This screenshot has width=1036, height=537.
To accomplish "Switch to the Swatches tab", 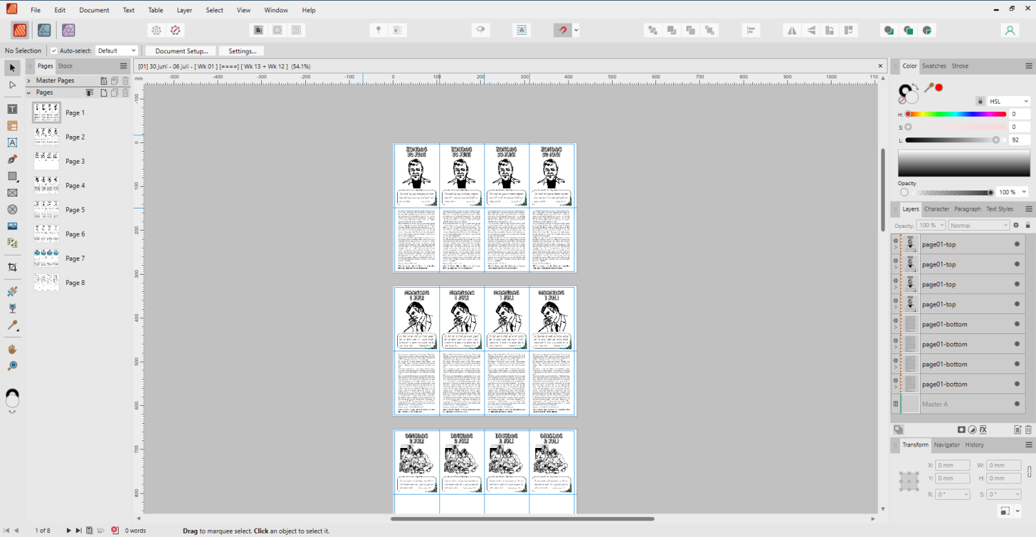I will click(934, 66).
